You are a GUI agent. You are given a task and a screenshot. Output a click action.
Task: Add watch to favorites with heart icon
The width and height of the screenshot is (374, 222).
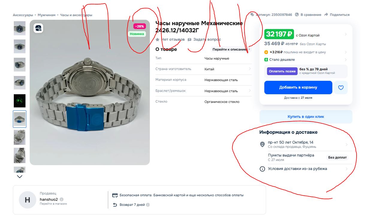(x=341, y=87)
